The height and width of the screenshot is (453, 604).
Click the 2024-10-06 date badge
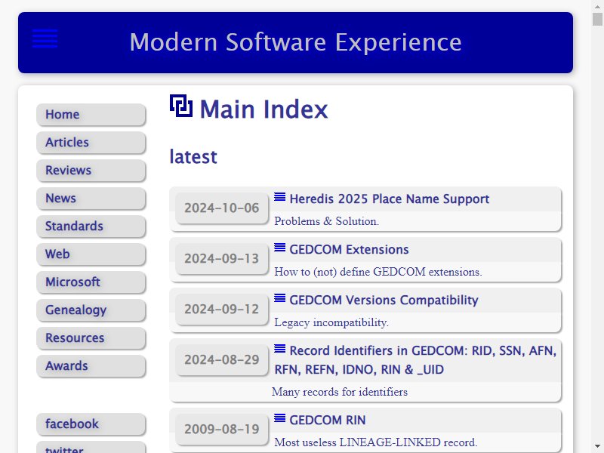[x=222, y=208]
